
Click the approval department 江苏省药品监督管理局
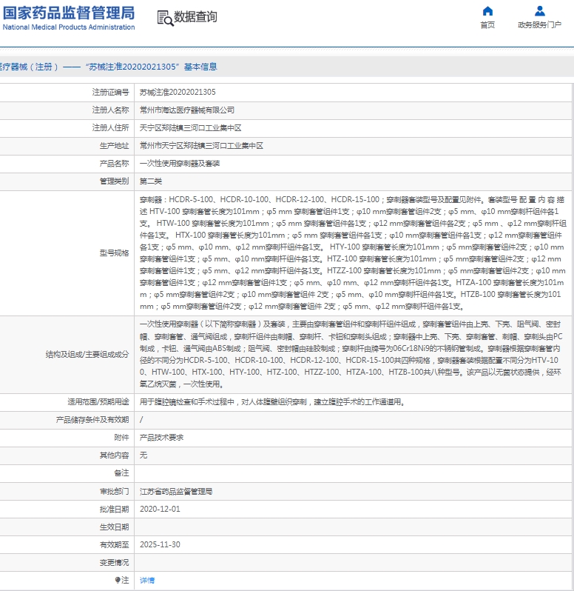pos(176,492)
